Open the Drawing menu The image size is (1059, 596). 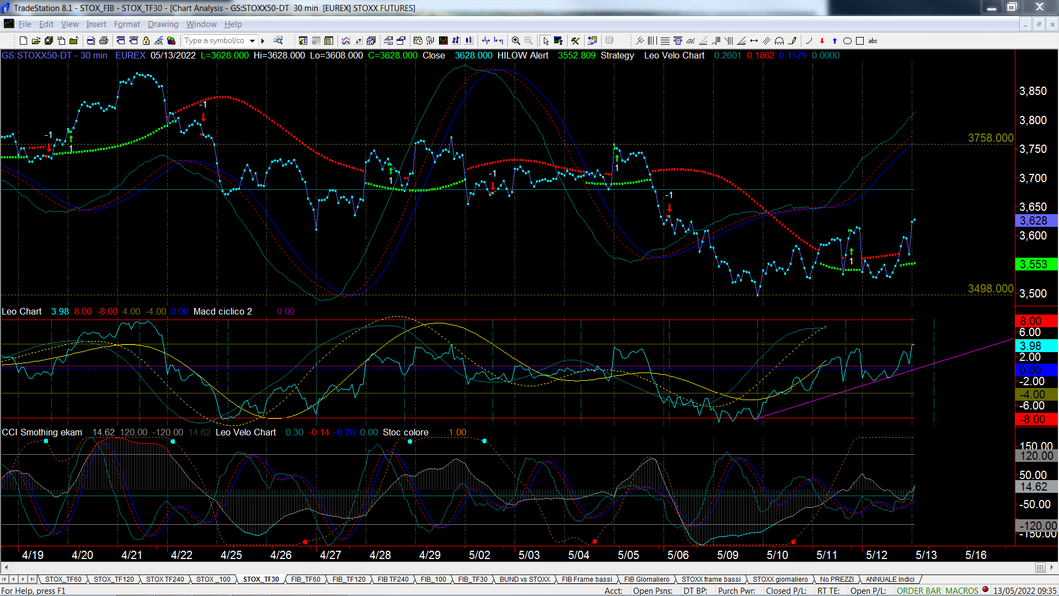[163, 24]
